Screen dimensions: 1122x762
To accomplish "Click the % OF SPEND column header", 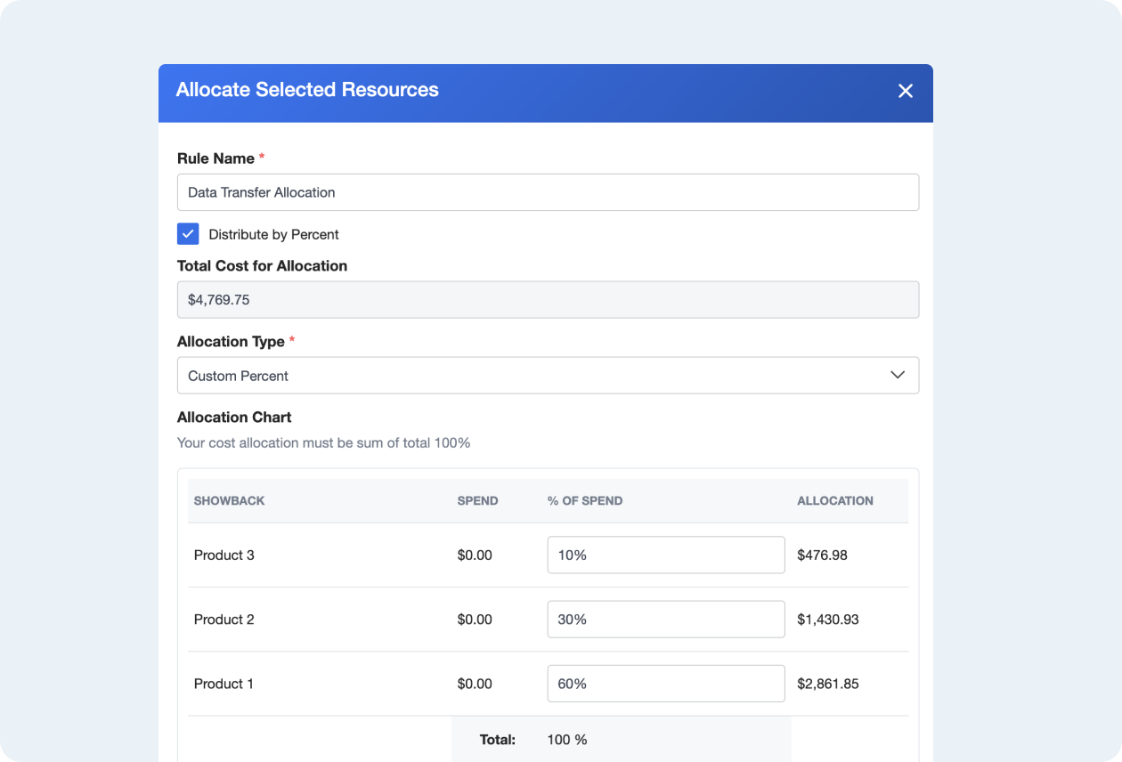I will point(585,501).
